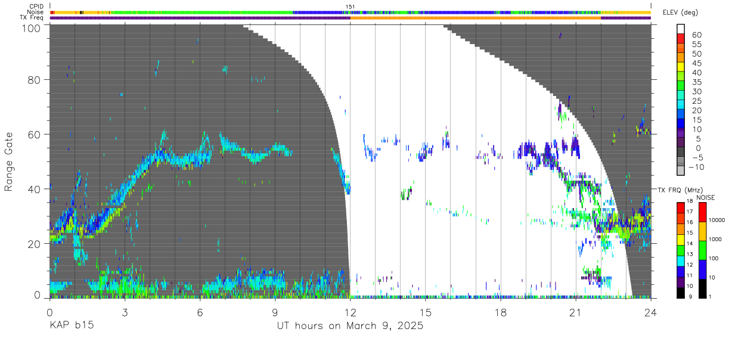Select the CPID value '151'
This screenshot has width=732, height=338.
[x=351, y=7]
